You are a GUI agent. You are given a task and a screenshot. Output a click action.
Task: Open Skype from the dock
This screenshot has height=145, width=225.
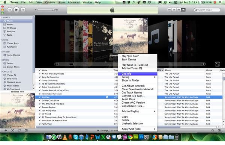(76, 137)
